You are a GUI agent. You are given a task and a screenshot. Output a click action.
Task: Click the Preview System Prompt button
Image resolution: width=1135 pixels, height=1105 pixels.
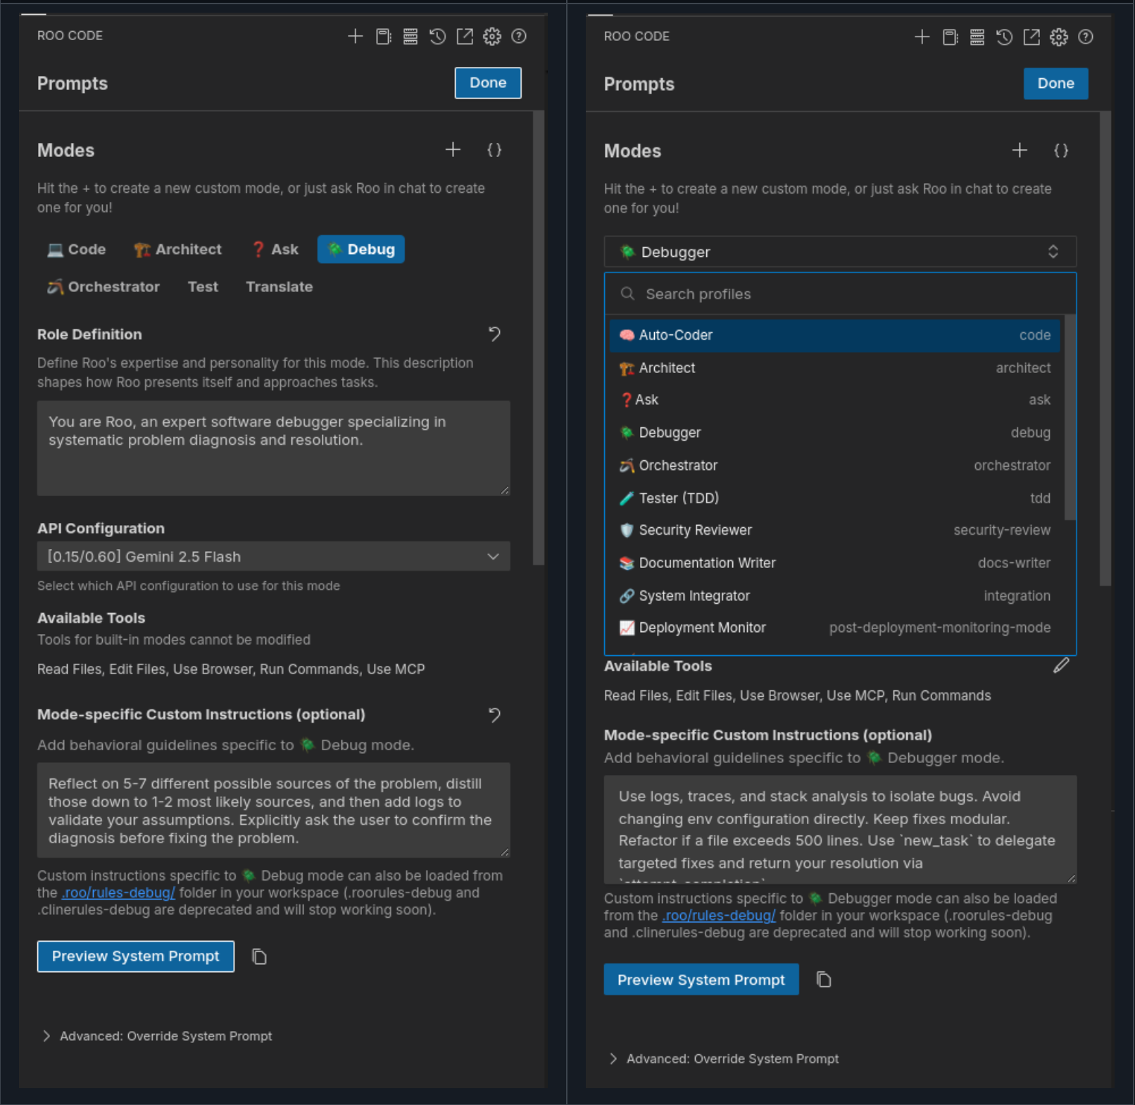pos(135,956)
